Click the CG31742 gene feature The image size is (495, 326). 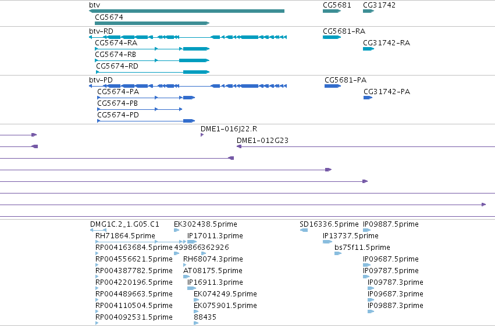click(368, 11)
